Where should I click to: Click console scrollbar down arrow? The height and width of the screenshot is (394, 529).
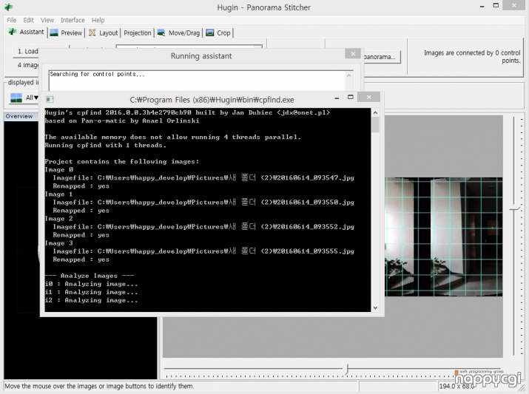(375, 308)
